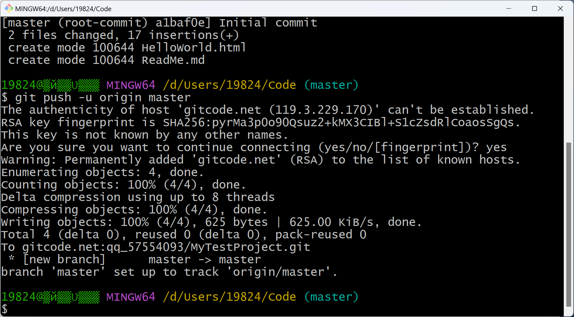Click the Git Bash icon in title bar
574x317 pixels.
click(x=9, y=8)
